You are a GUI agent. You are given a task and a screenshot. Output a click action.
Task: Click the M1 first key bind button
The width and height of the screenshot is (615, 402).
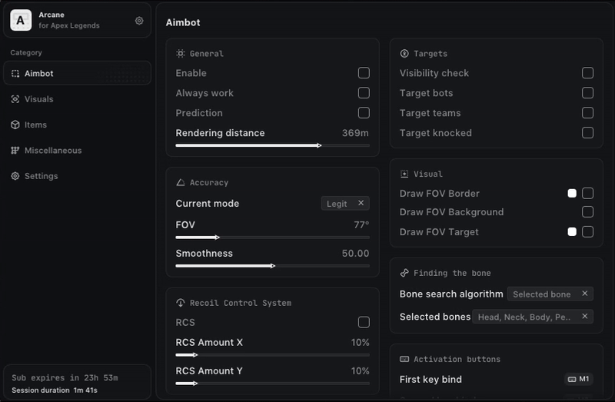(579, 379)
